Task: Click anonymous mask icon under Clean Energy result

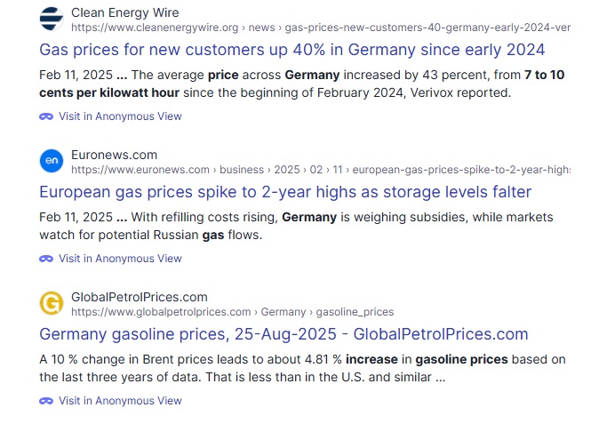Action: click(46, 116)
